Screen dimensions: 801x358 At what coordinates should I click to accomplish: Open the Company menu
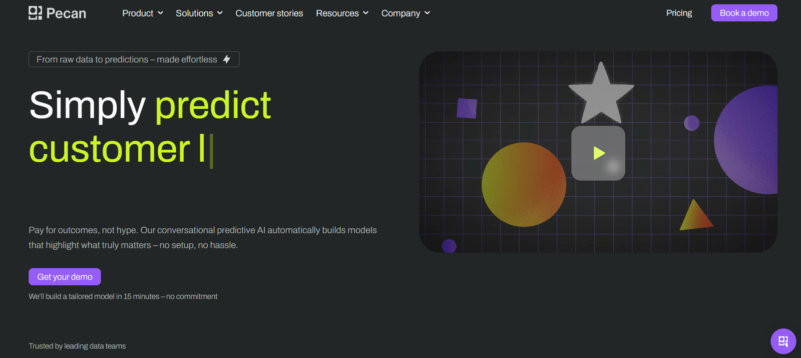tap(400, 14)
